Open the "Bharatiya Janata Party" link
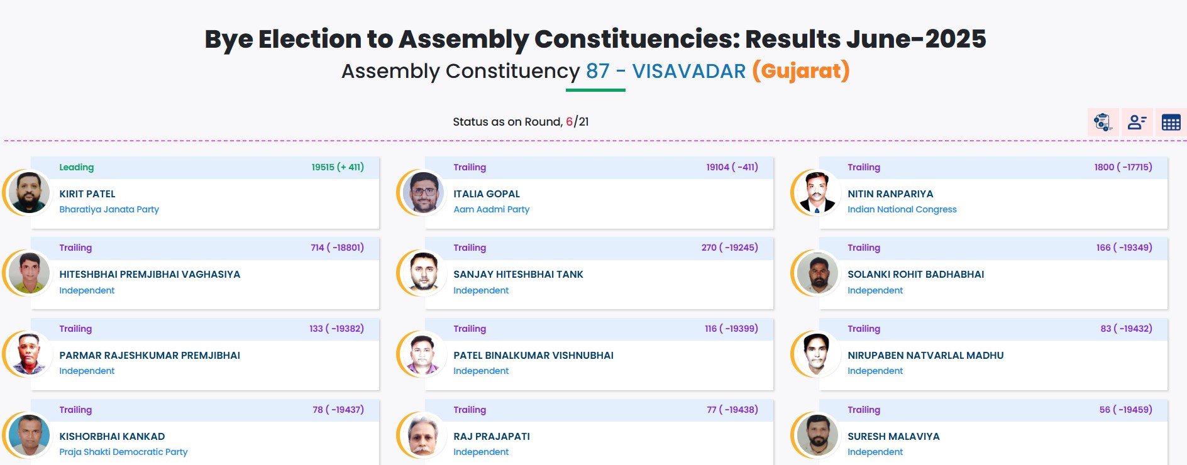Viewport: 1187px width, 465px height. (x=109, y=209)
